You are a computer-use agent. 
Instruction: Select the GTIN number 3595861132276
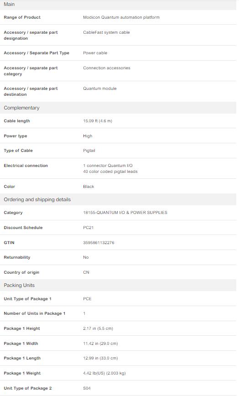pyautogui.click(x=99, y=243)
